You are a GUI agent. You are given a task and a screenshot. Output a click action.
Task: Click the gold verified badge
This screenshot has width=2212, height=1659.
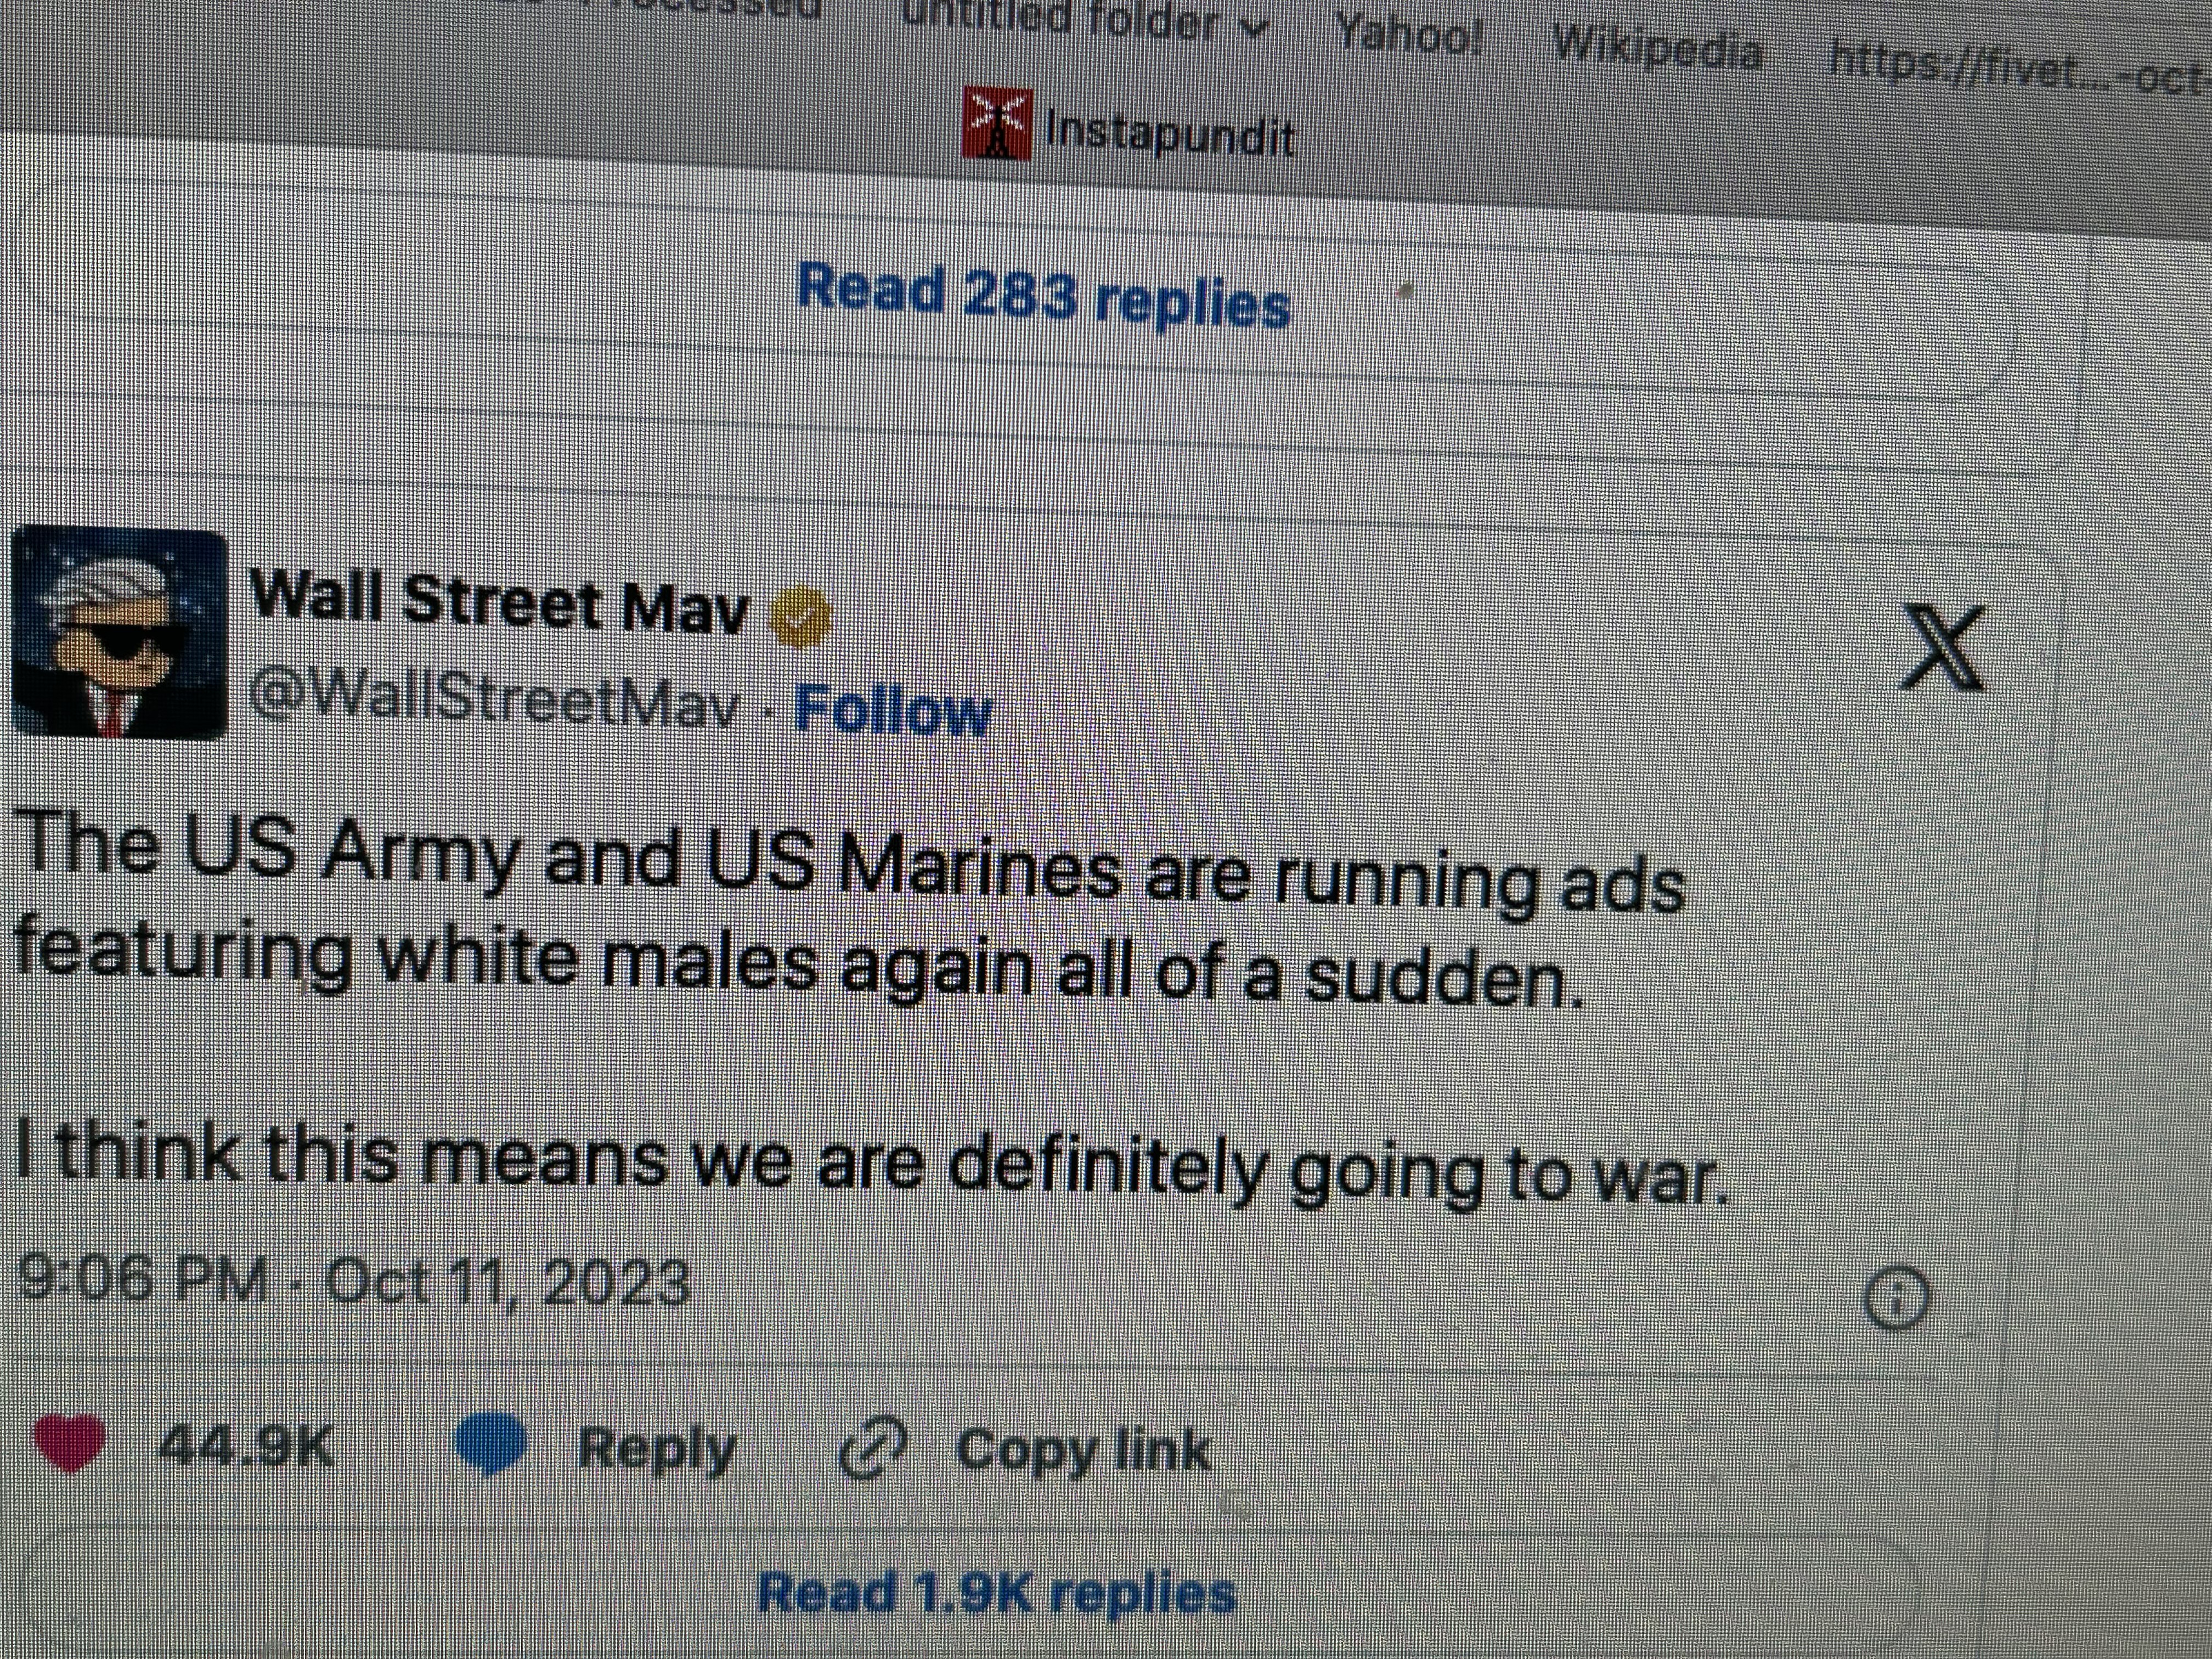tap(799, 616)
